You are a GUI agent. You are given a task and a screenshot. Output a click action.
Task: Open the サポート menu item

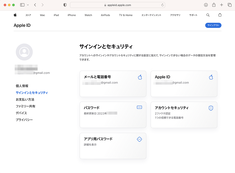pyautogui.click(x=193, y=15)
